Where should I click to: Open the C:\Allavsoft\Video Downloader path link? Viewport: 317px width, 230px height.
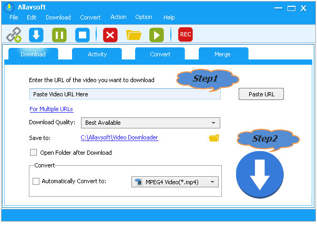click(x=119, y=137)
